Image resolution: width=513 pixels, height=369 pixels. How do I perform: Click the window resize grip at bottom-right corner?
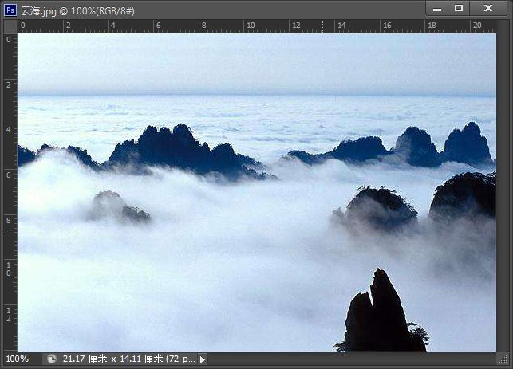pyautogui.click(x=505, y=361)
